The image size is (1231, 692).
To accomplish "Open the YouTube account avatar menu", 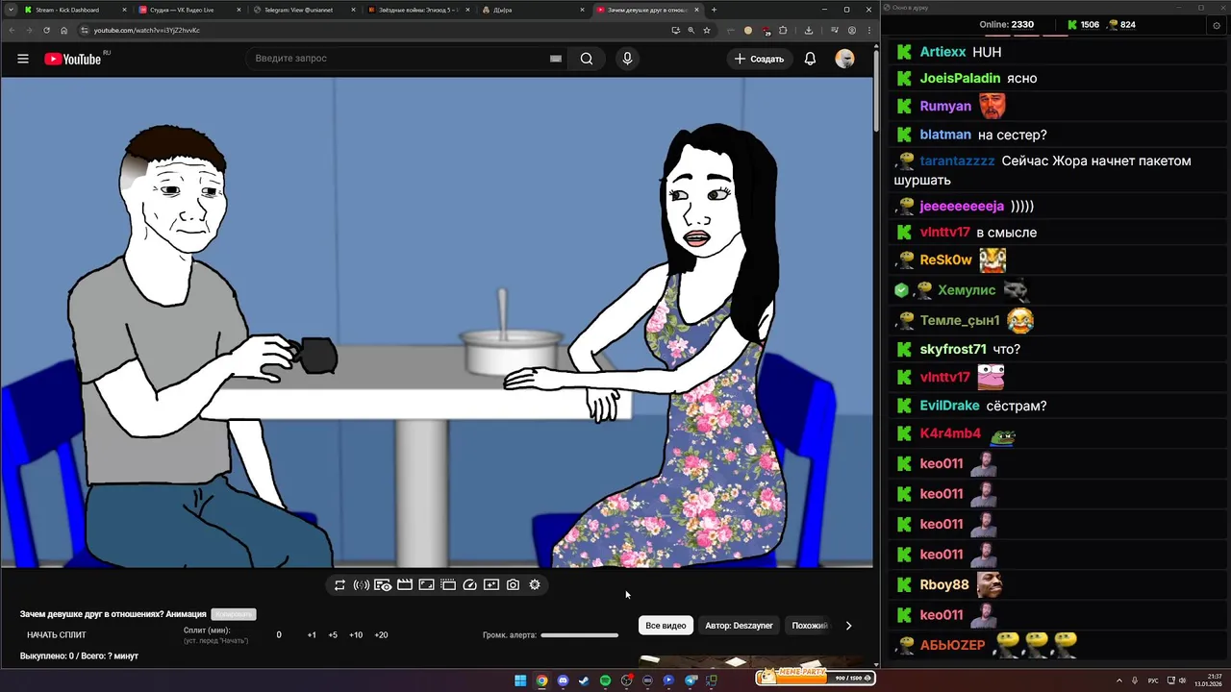I will [x=844, y=59].
